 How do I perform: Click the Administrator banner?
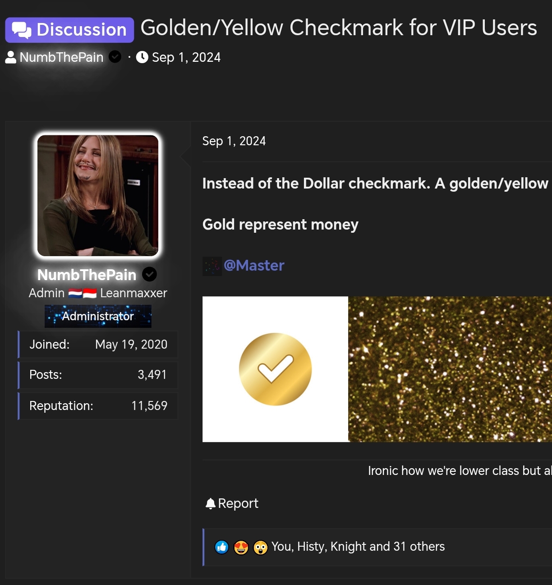tap(98, 316)
